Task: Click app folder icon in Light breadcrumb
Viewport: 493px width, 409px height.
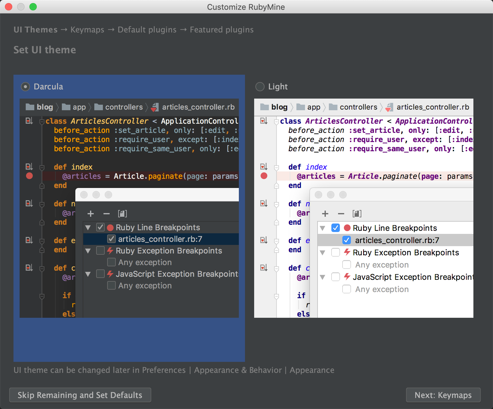Action: (x=301, y=107)
